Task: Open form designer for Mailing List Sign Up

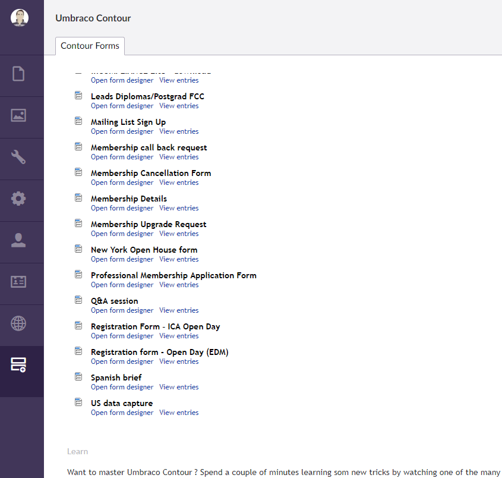Action: click(x=122, y=131)
